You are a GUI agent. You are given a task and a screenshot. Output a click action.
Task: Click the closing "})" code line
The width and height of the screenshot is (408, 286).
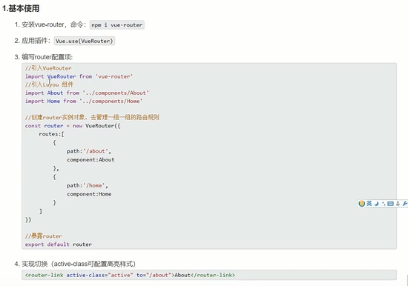tap(28, 220)
